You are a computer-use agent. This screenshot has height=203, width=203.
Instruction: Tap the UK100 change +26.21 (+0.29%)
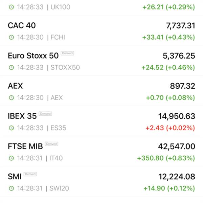(169, 7)
